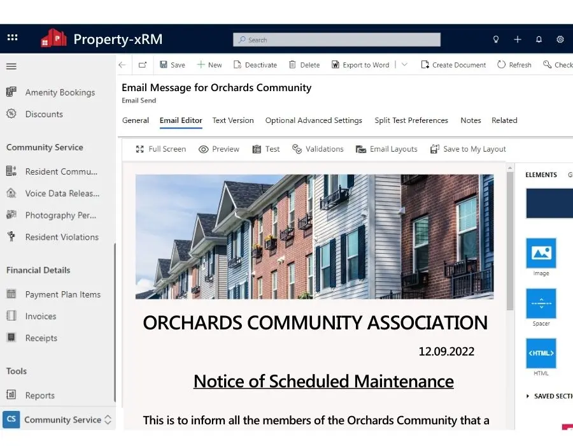The image size is (573, 446).
Task: Open the Notes tab
Action: (x=470, y=120)
